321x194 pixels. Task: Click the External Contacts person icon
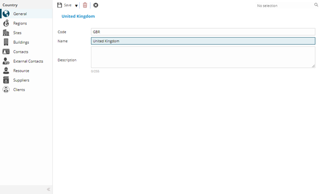(6, 61)
